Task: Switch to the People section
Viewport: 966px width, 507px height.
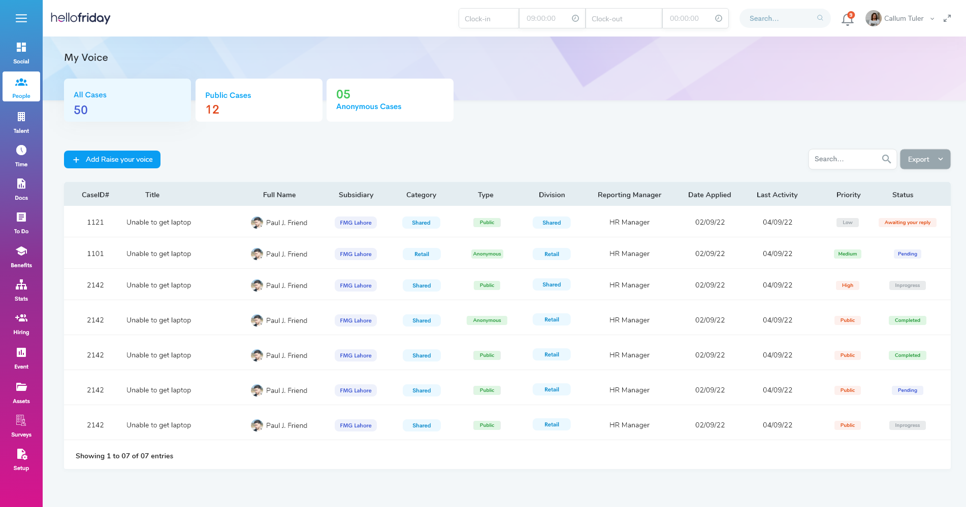Action: pos(21,86)
